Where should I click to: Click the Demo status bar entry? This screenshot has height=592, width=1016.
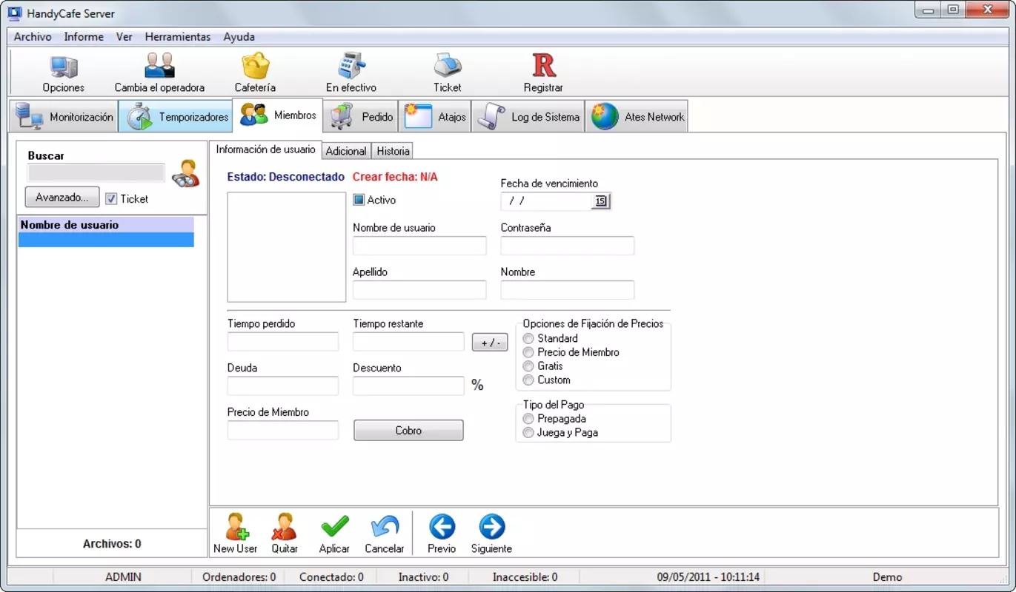point(887,577)
